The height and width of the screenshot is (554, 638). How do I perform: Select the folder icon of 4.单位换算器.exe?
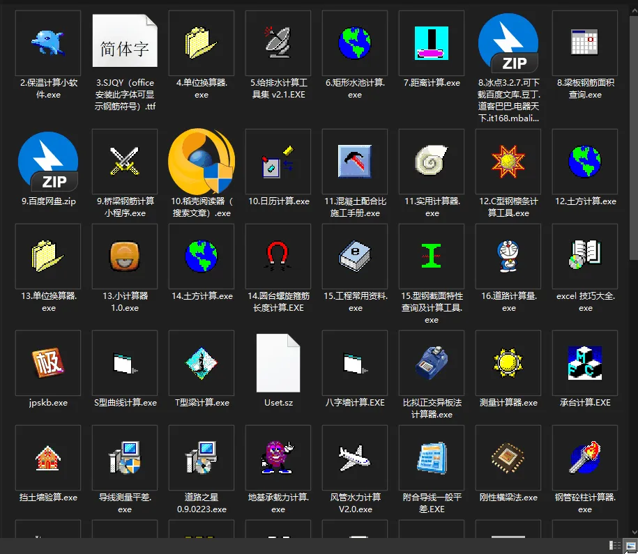tap(201, 43)
